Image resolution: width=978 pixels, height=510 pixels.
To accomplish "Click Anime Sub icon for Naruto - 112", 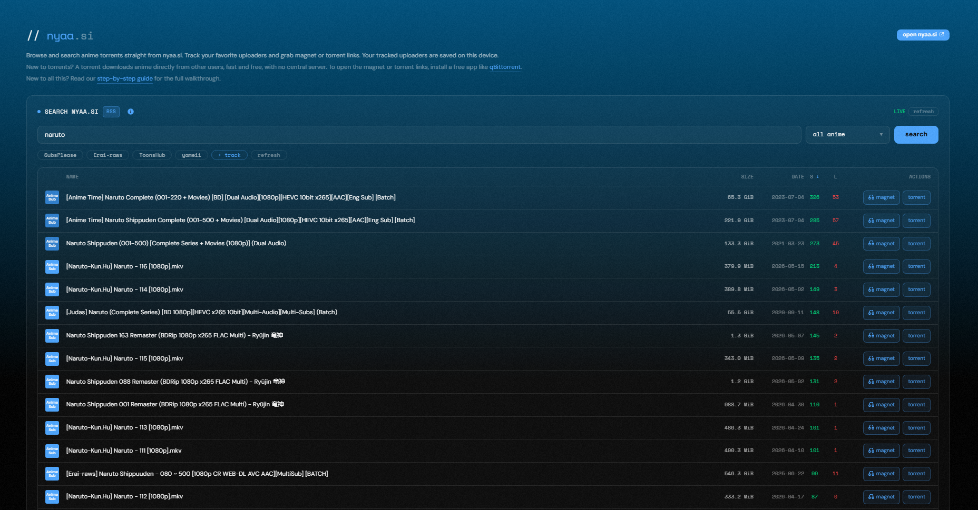I will click(x=52, y=497).
